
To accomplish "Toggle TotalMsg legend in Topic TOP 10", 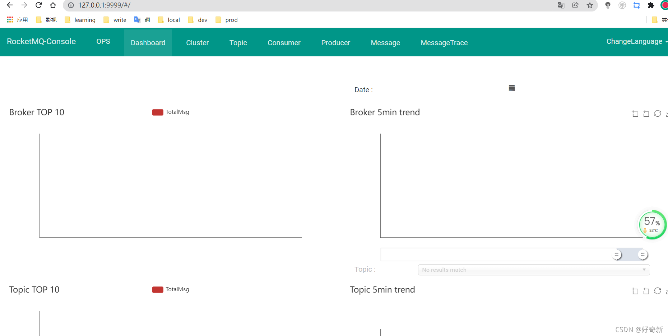I will point(171,289).
